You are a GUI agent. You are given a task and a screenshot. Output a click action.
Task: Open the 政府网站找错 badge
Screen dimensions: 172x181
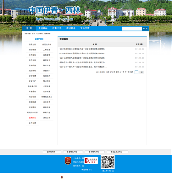[x=91, y=161]
